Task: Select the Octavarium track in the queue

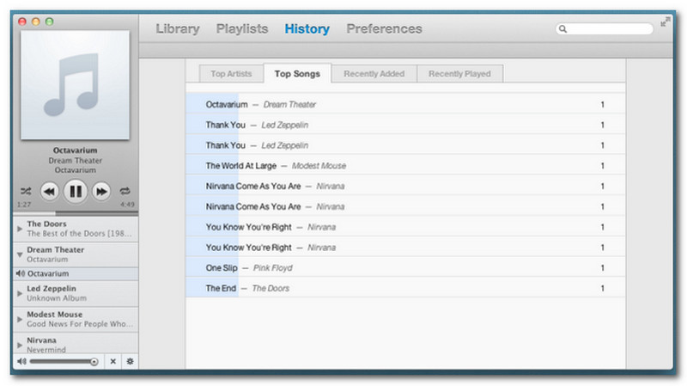Action: pos(76,273)
